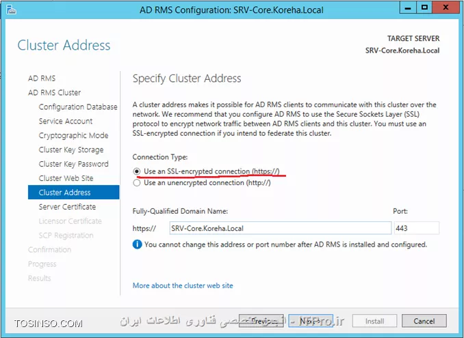
Task: Click 'SRV-Core.Koreha.Local' under Target Server
Action: tap(402, 51)
